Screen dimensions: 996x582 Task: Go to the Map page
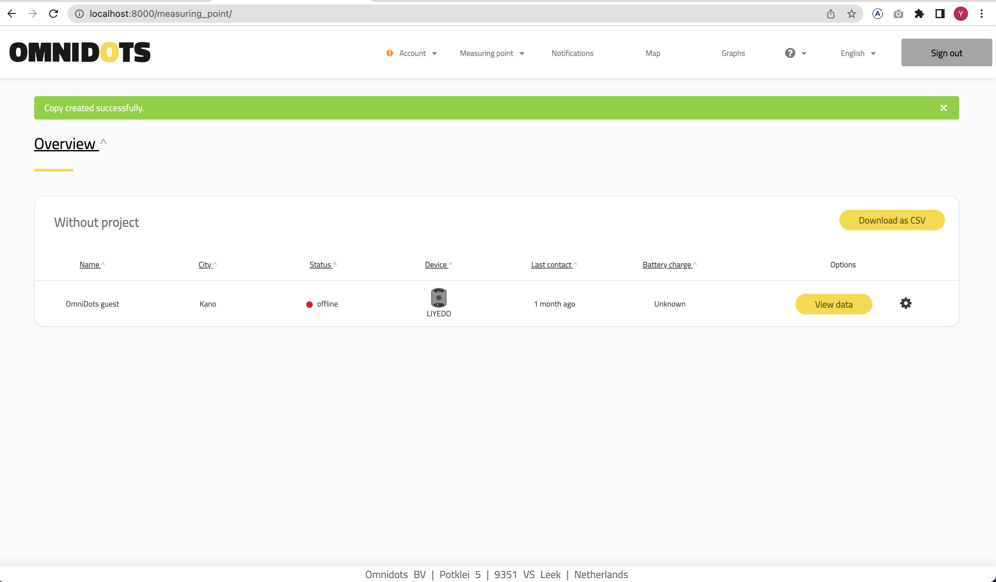click(x=652, y=53)
